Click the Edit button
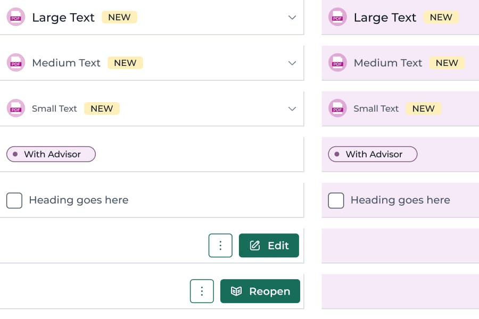479x319 pixels. (x=269, y=246)
